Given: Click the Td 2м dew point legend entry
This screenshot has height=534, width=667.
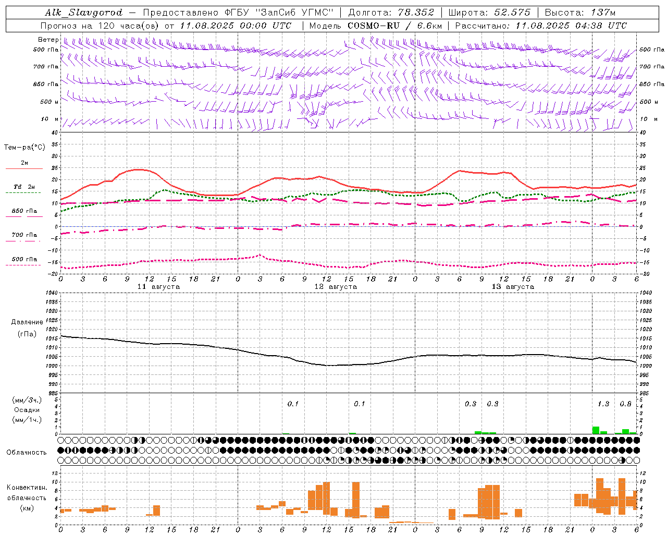Looking at the screenshot, I should click(x=24, y=187).
